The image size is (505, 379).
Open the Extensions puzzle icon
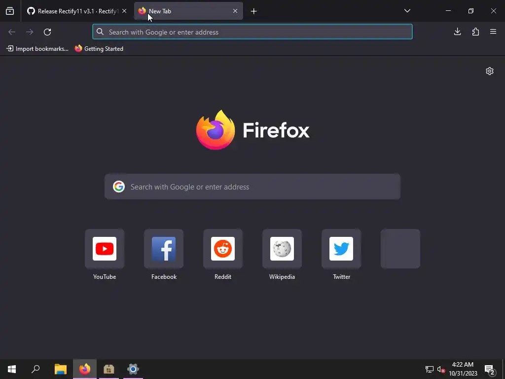pos(475,32)
